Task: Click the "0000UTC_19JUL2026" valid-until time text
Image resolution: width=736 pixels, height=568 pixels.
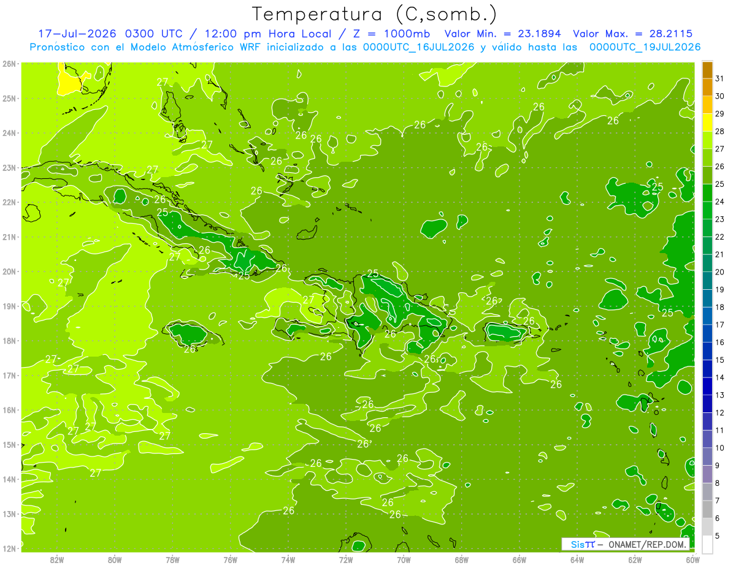Action: 645,47
